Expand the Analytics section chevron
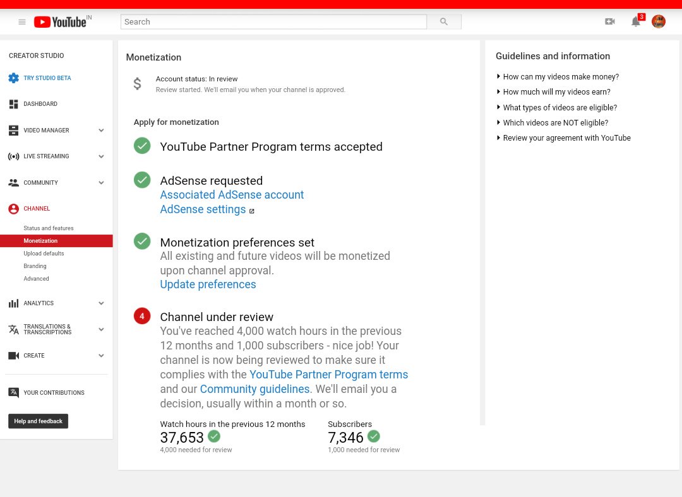Image resolution: width=682 pixels, height=497 pixels. pos(101,303)
